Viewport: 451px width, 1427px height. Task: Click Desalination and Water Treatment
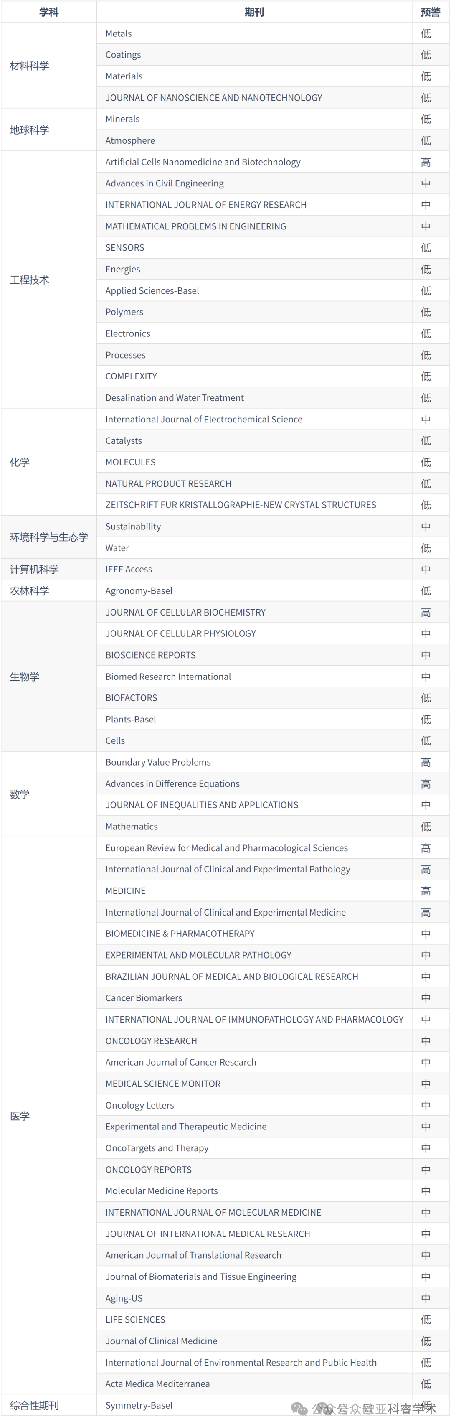pyautogui.click(x=174, y=398)
